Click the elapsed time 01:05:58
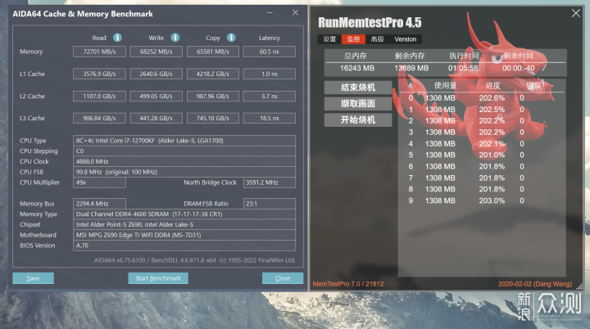This screenshot has height=329, width=590. [463, 68]
